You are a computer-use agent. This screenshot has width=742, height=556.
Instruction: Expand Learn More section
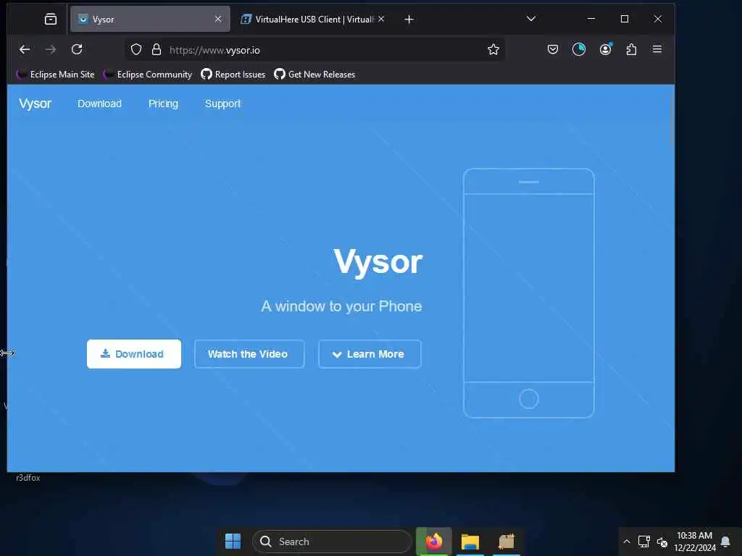370,353
